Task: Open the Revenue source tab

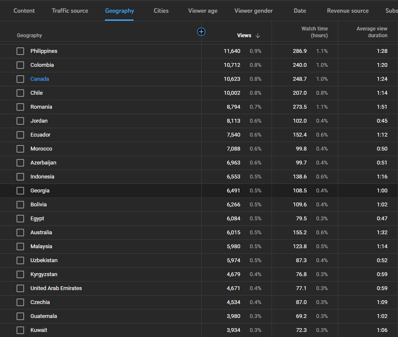Action: tap(348, 11)
